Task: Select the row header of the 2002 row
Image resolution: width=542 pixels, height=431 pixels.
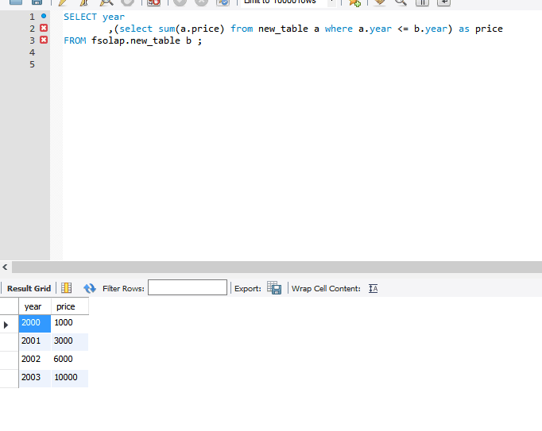Action: pyautogui.click(x=10, y=360)
